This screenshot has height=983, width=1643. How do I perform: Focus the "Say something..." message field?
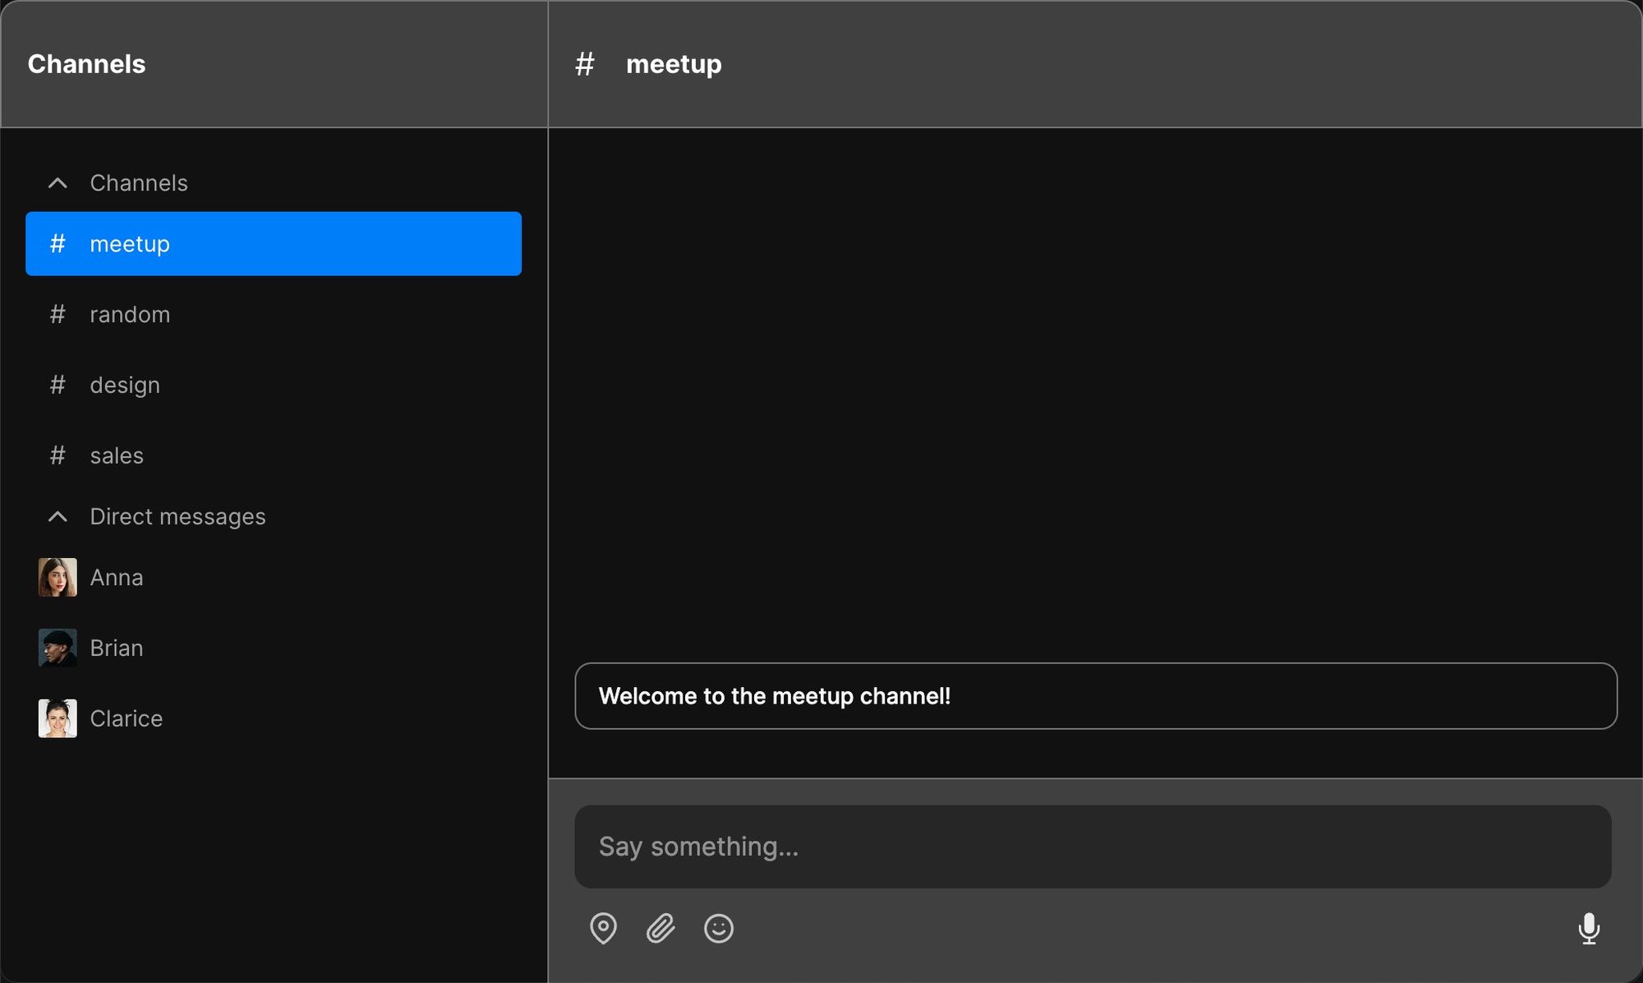coord(1093,847)
